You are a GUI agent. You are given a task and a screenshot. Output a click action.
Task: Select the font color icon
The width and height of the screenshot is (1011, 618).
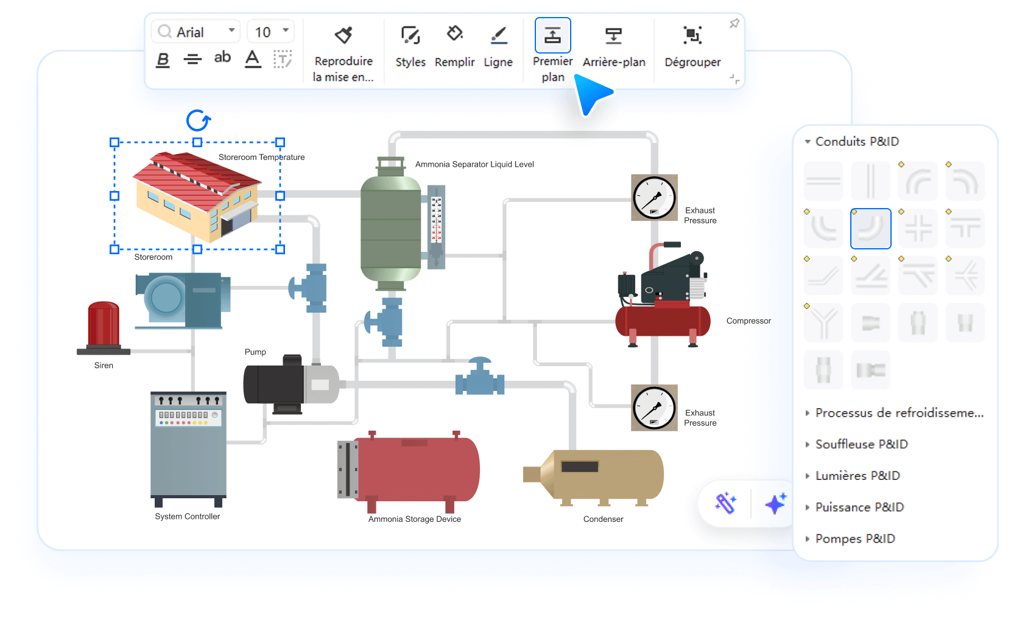252,59
